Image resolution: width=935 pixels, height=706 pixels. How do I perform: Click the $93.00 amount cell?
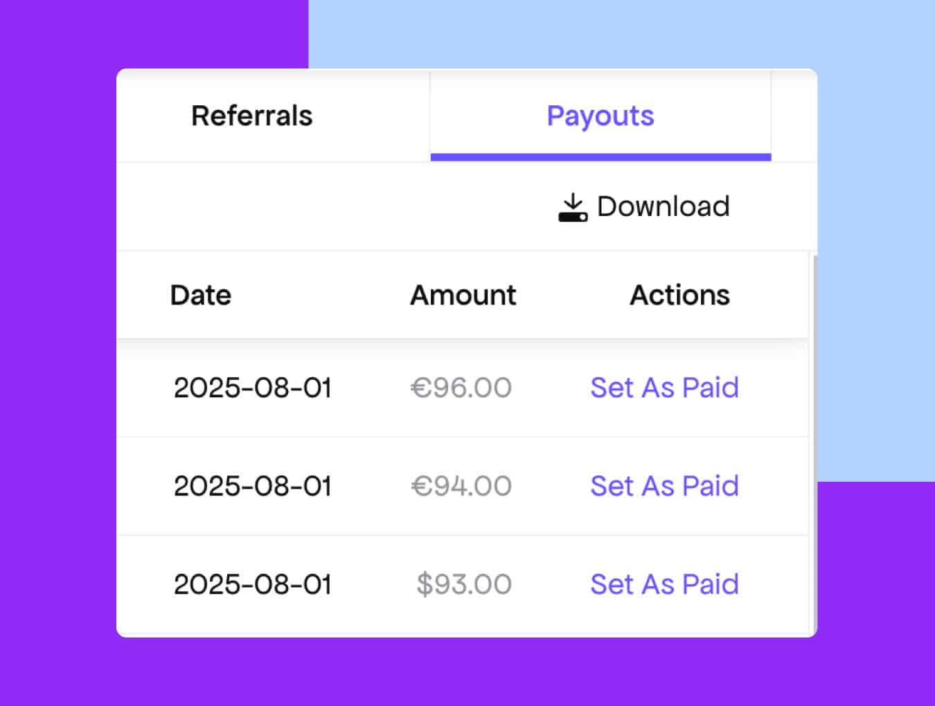point(464,584)
